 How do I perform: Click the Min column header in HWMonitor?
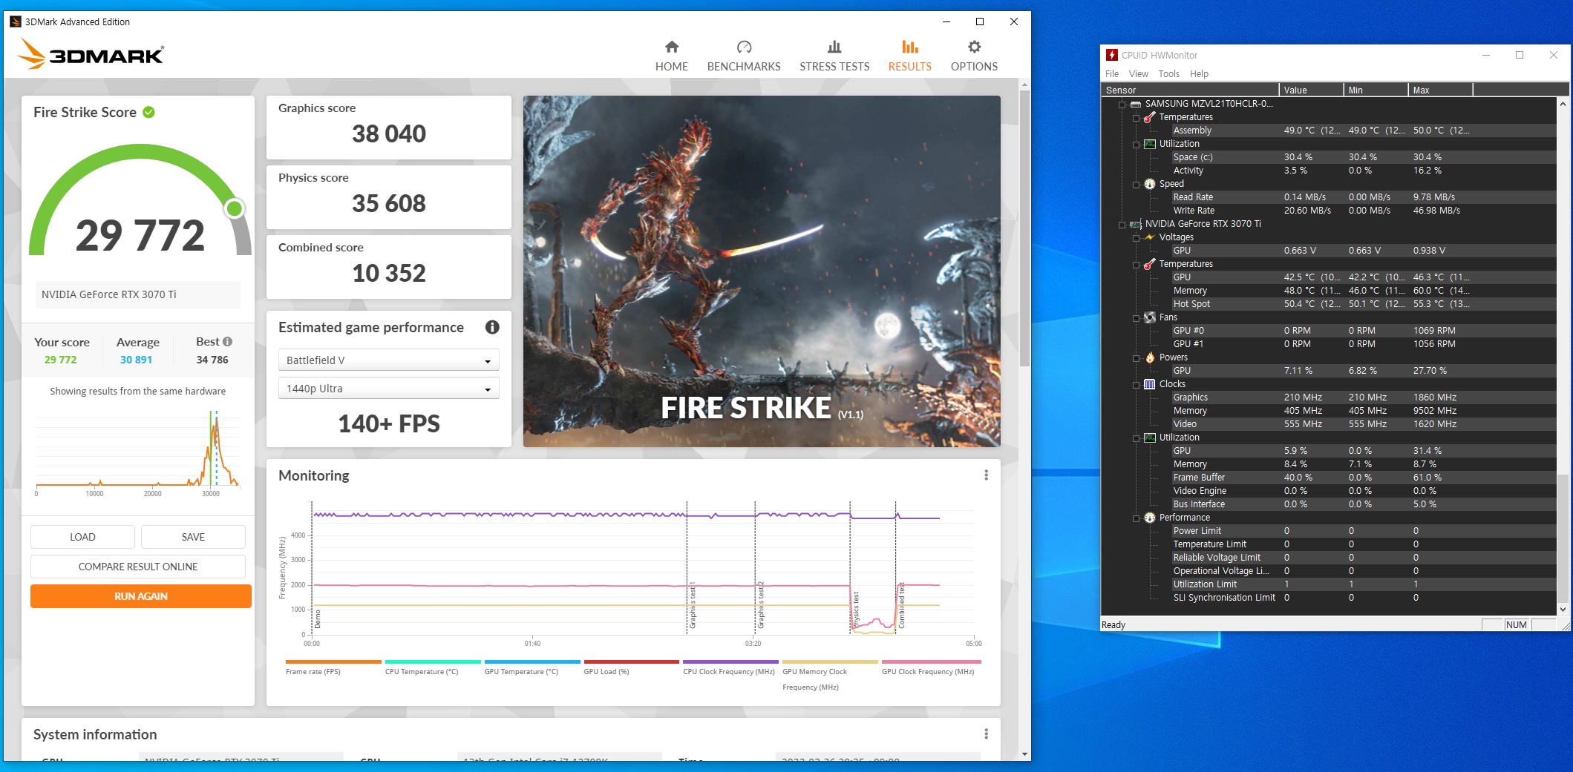click(x=1376, y=90)
